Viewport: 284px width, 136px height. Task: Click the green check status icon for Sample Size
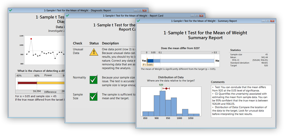(x=94, y=96)
